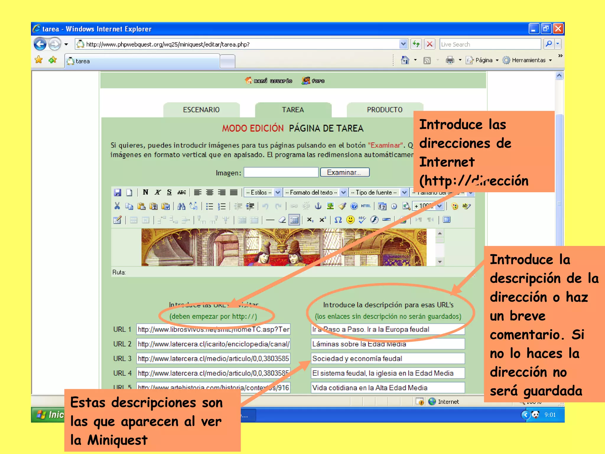Open the foro link

[x=313, y=81]
